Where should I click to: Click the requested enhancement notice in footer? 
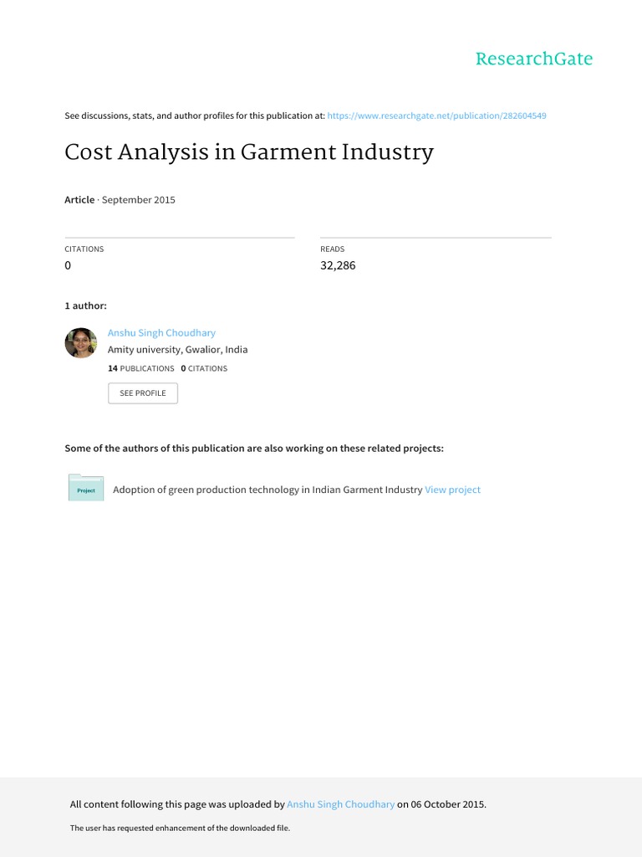click(180, 828)
